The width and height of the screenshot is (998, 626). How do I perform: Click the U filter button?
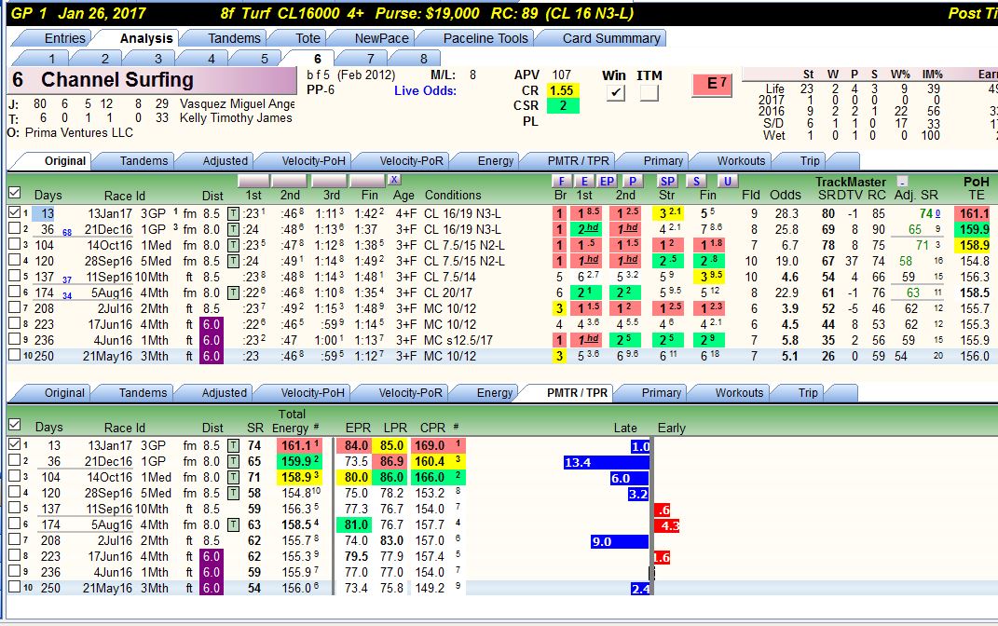point(728,181)
